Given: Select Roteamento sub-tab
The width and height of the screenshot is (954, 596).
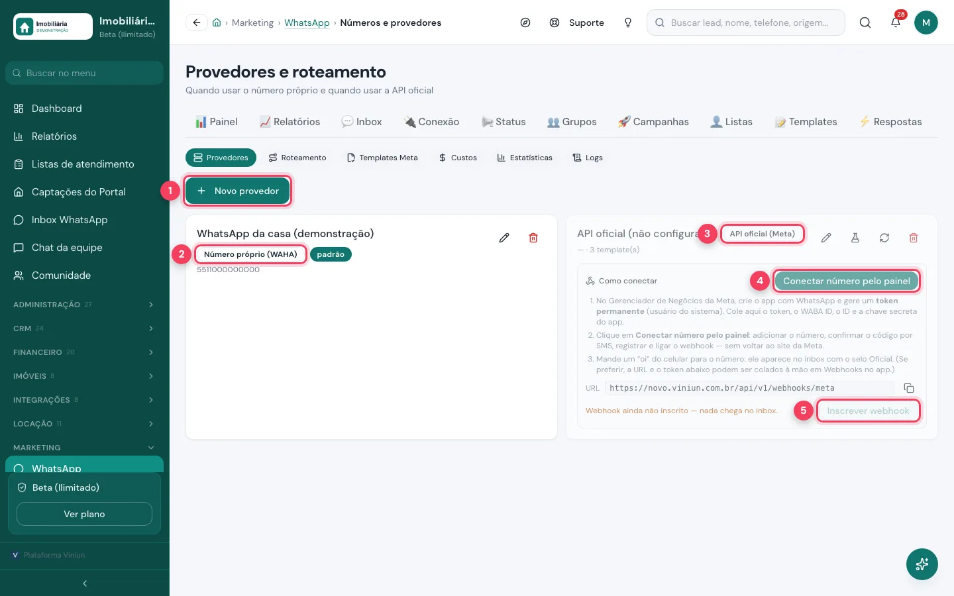Looking at the screenshot, I should click(x=297, y=158).
